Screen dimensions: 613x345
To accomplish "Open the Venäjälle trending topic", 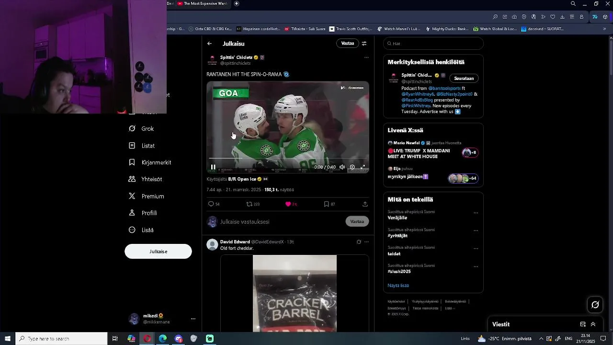I will click(397, 218).
